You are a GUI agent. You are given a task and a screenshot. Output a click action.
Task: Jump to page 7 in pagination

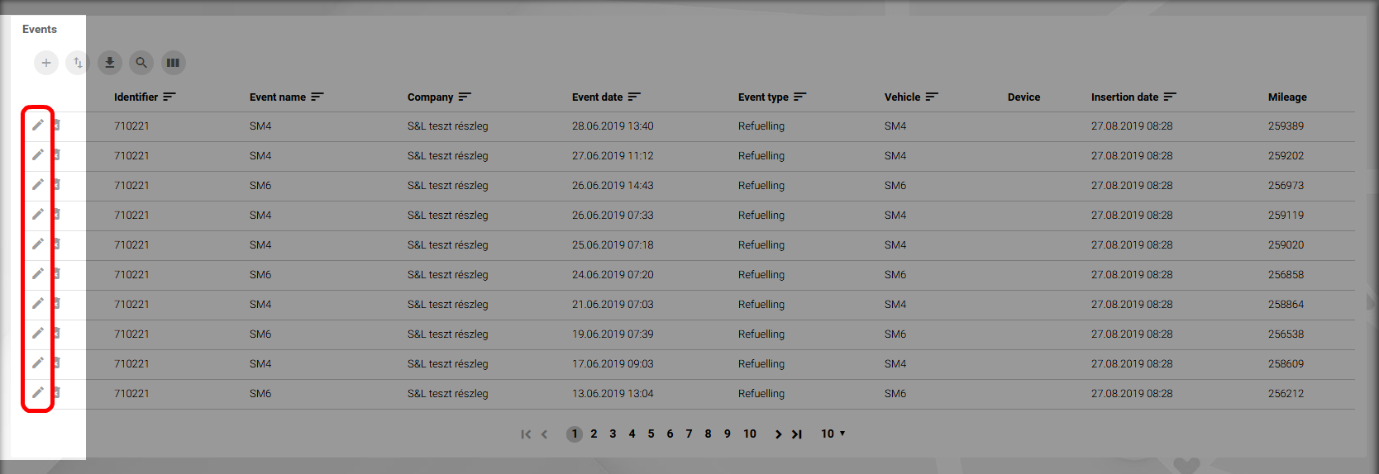pos(689,434)
